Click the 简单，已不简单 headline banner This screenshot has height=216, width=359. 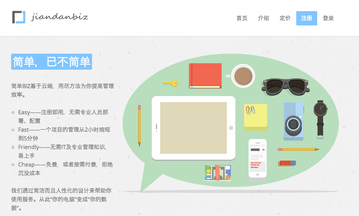pos(52,62)
